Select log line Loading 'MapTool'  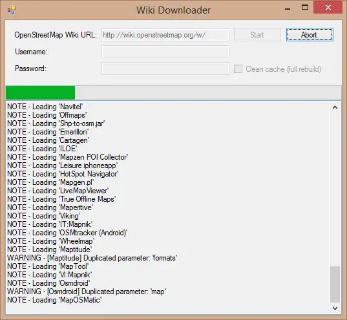pyautogui.click(x=48, y=266)
